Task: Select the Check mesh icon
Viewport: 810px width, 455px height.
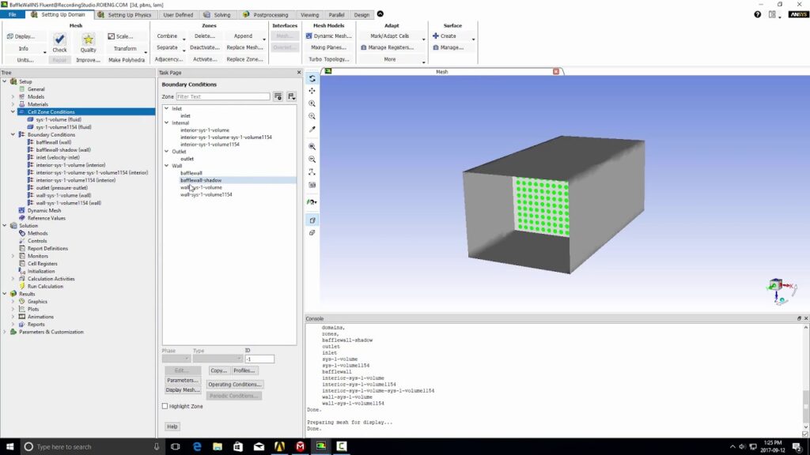Action: tap(59, 39)
